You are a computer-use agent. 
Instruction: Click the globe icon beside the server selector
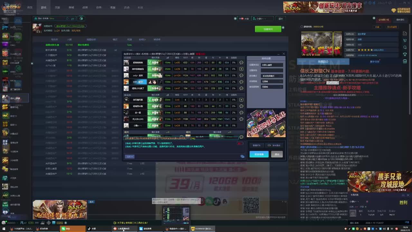point(81,18)
